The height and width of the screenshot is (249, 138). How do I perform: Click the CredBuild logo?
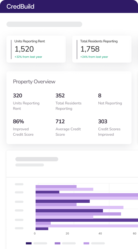20,6
